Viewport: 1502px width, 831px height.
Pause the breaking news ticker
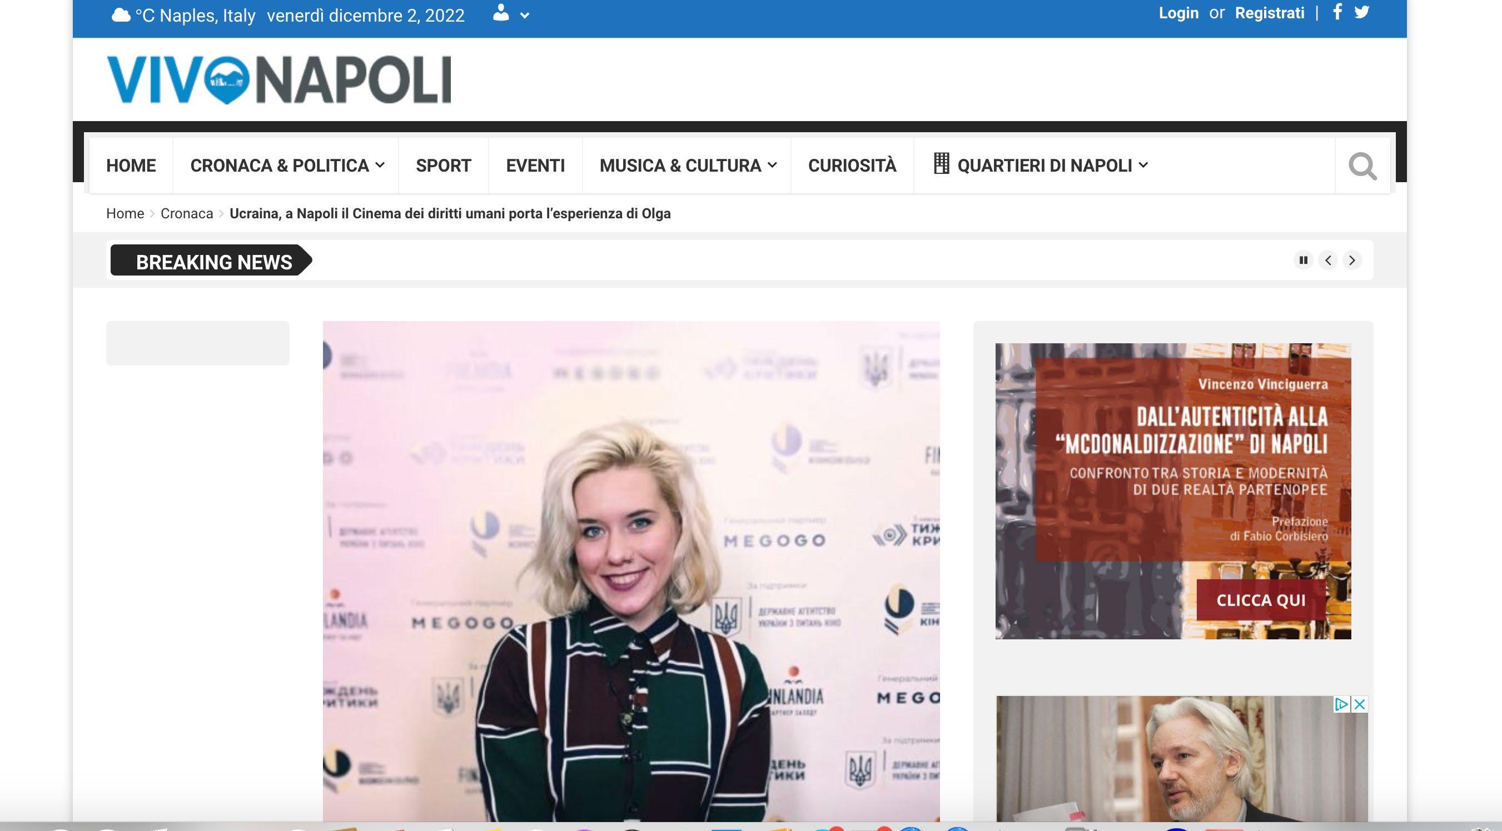point(1303,260)
